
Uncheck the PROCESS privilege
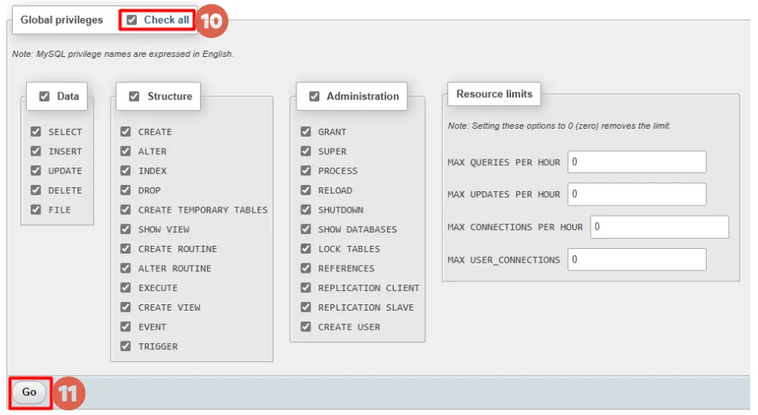tap(306, 170)
